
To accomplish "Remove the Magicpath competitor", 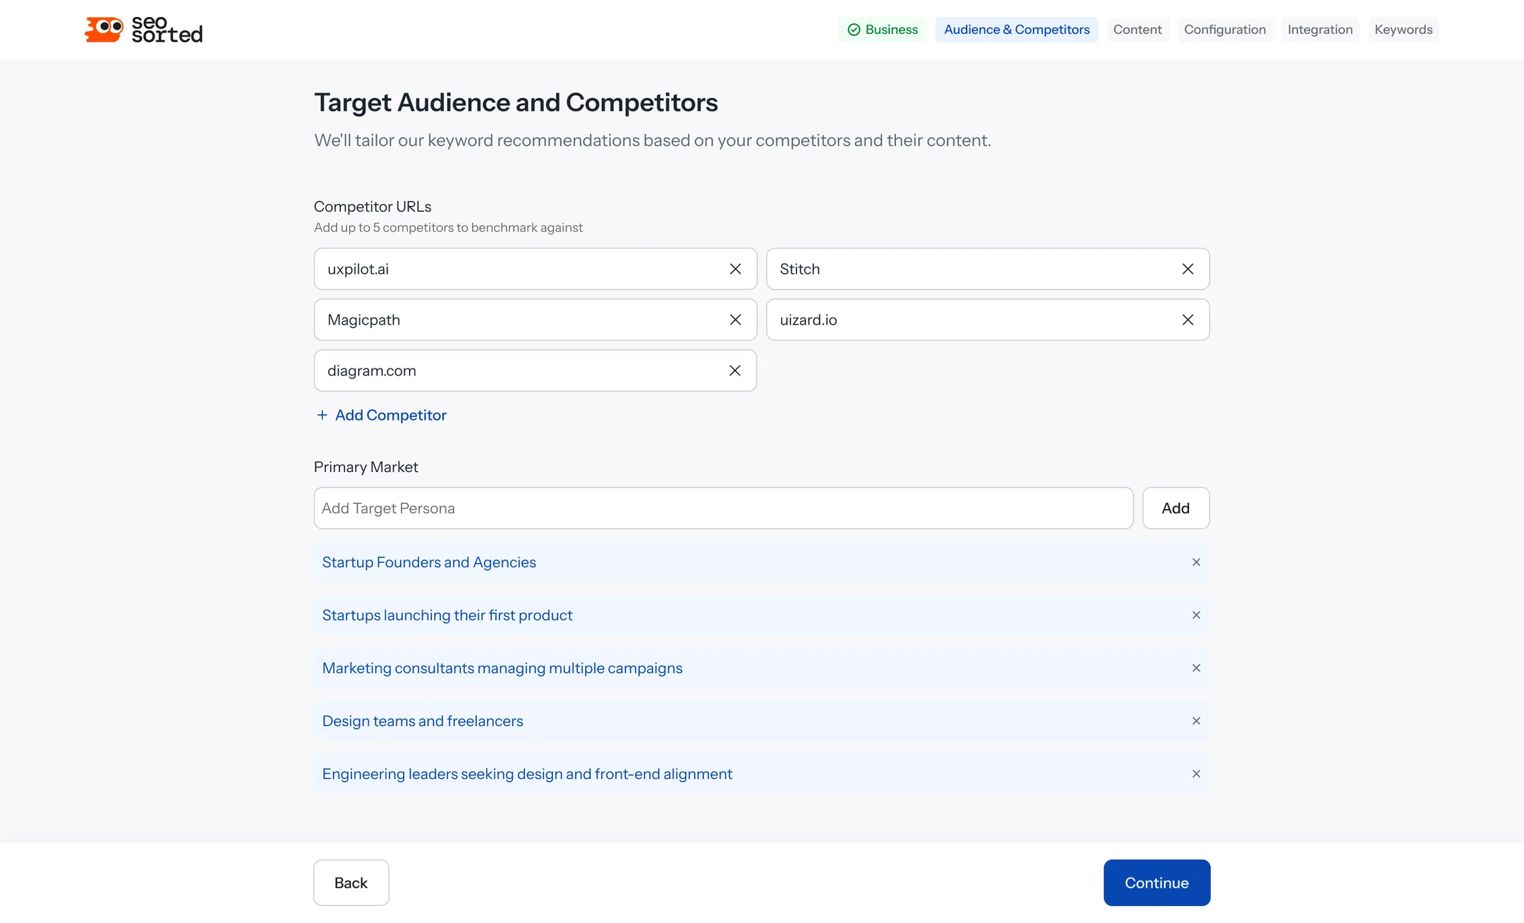I will (735, 320).
